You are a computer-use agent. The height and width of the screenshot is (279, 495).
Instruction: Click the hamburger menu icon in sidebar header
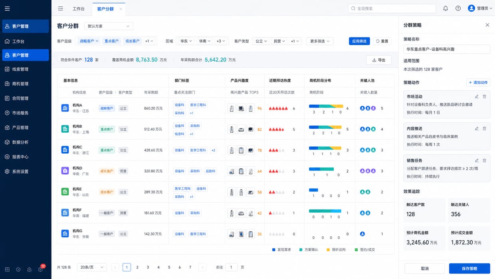tap(7, 8)
